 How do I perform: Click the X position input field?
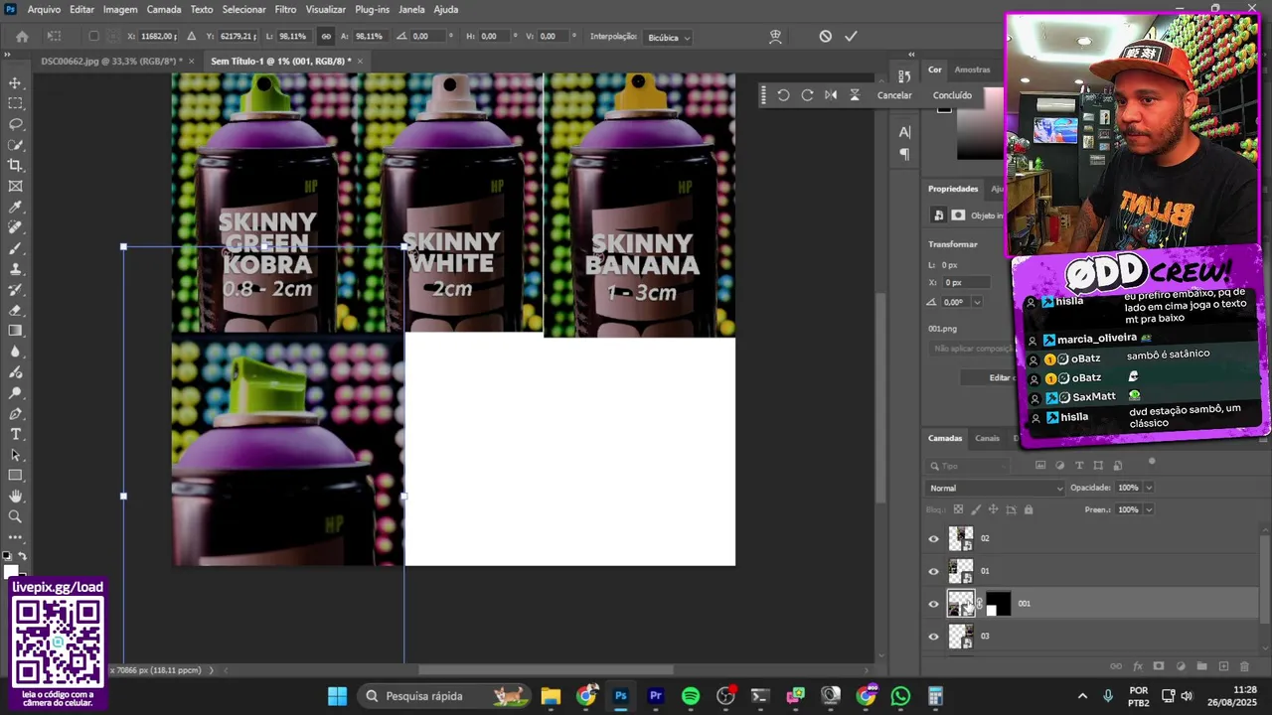click(x=159, y=37)
